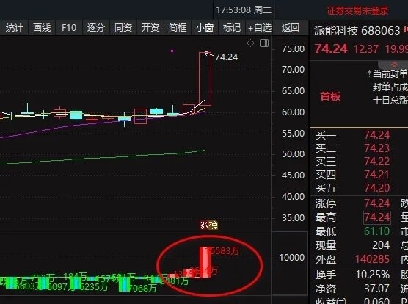Screen dimensions: 408x304
Task: Click the 证券交易未登录 login link
Action: click(x=357, y=11)
